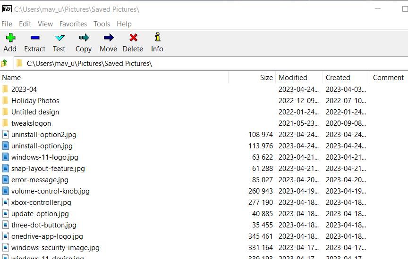Viewport: 408px width, 259px height.
Task: Click the image icon for windows-security-image.jpg
Action: 6,247
